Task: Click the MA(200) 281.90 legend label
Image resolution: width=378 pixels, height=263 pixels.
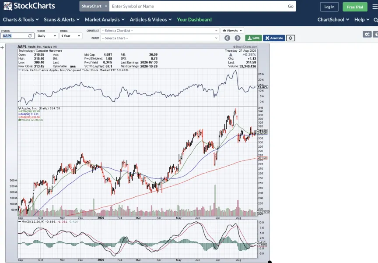Action: [29, 117]
